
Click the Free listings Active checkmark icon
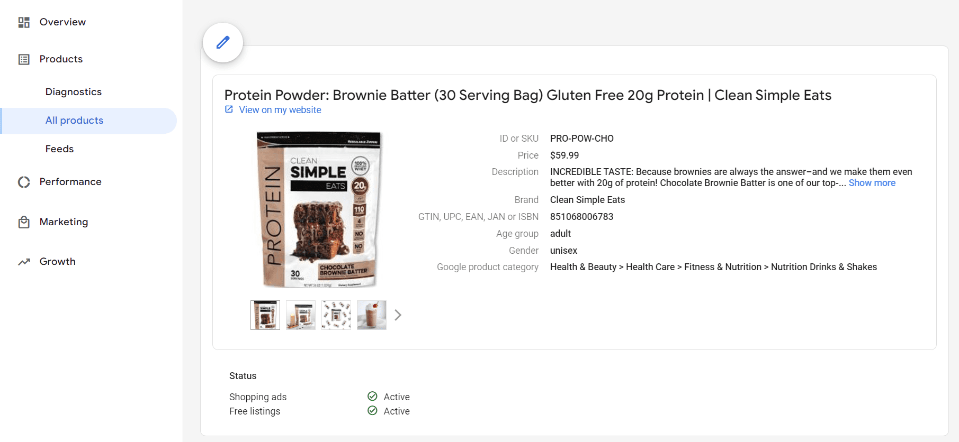point(372,411)
